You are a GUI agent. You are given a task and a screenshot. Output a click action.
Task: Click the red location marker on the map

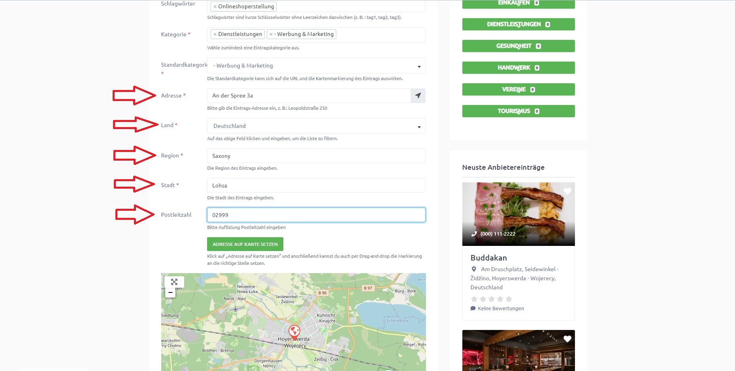pos(294,332)
